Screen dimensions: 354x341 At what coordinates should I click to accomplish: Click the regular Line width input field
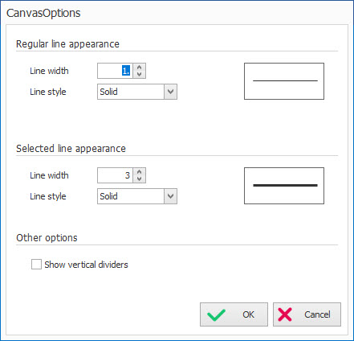click(x=115, y=71)
